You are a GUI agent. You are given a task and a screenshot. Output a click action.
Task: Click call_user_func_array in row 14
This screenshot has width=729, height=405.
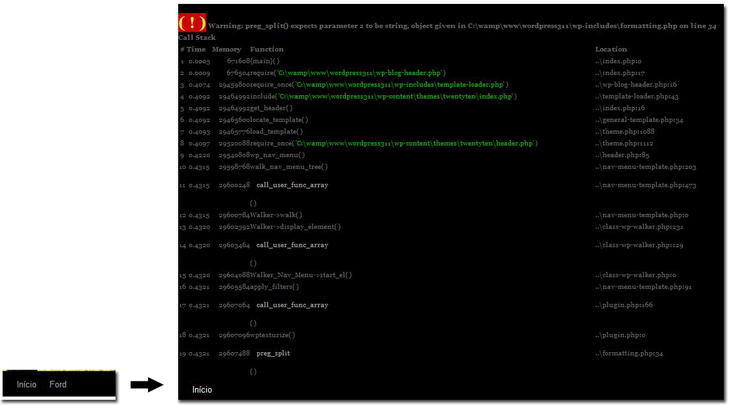[x=292, y=245]
